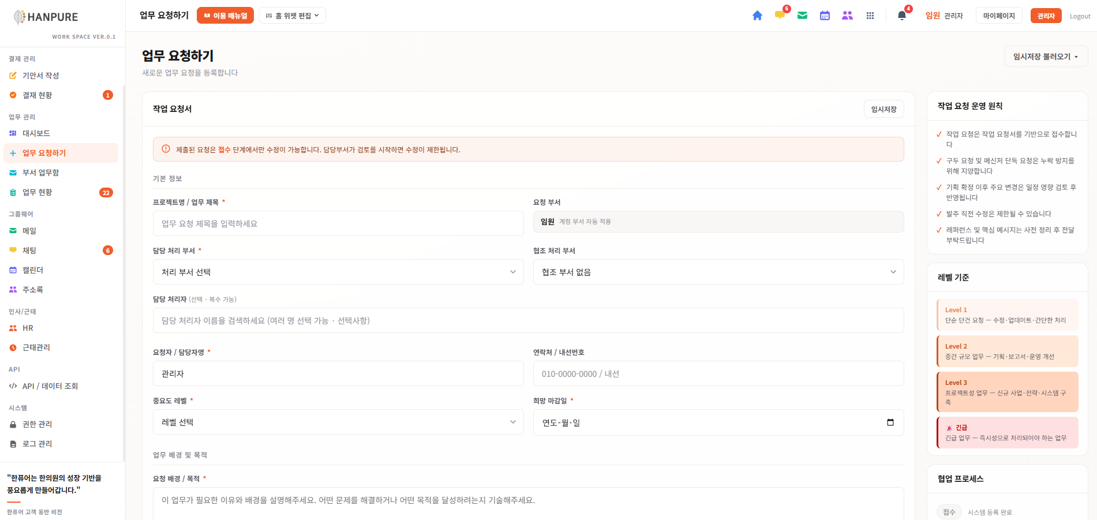Open the calendar icon in header
This screenshot has width=1097, height=520.
(x=825, y=16)
